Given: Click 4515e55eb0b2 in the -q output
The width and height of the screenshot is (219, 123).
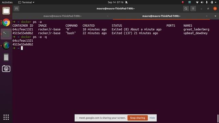Looking at the screenshot, I should coord(23,44).
